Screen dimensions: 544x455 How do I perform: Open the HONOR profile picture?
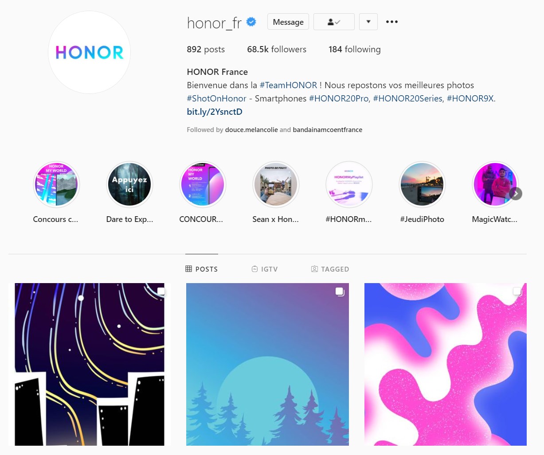(x=89, y=52)
